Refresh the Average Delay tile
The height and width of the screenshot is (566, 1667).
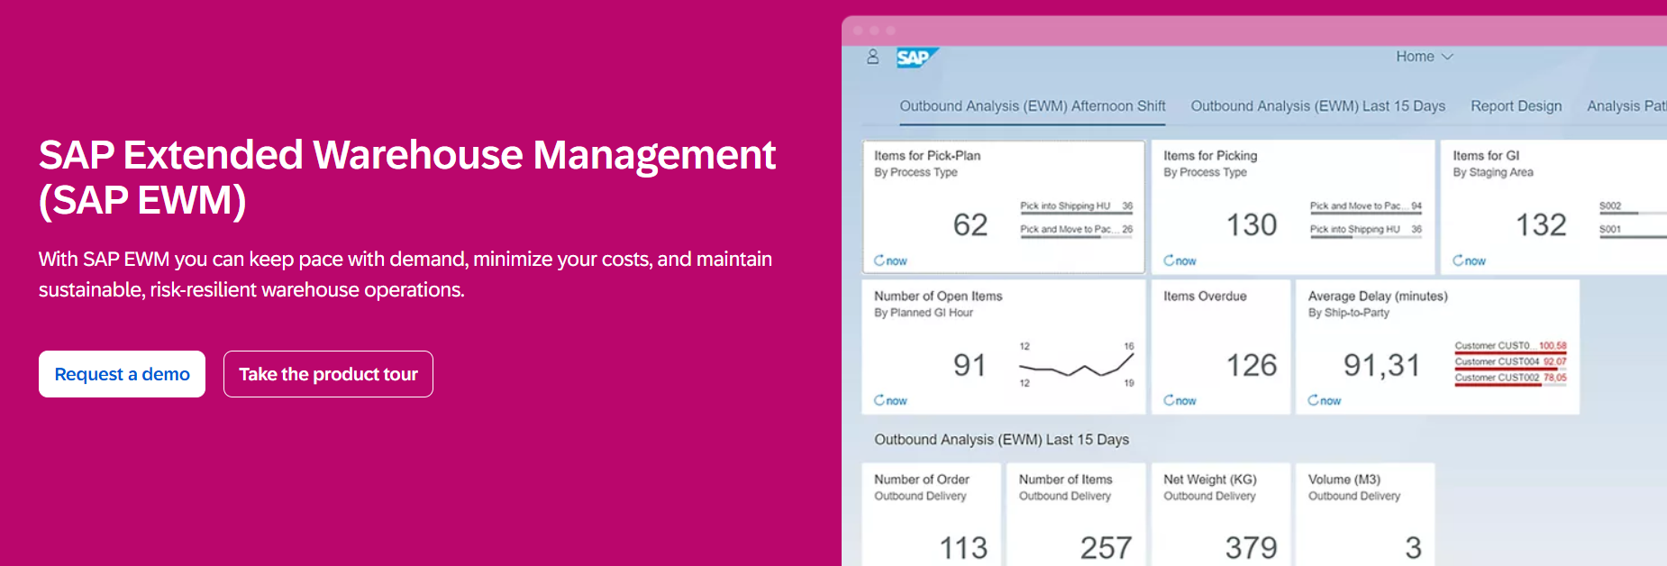click(x=1325, y=400)
